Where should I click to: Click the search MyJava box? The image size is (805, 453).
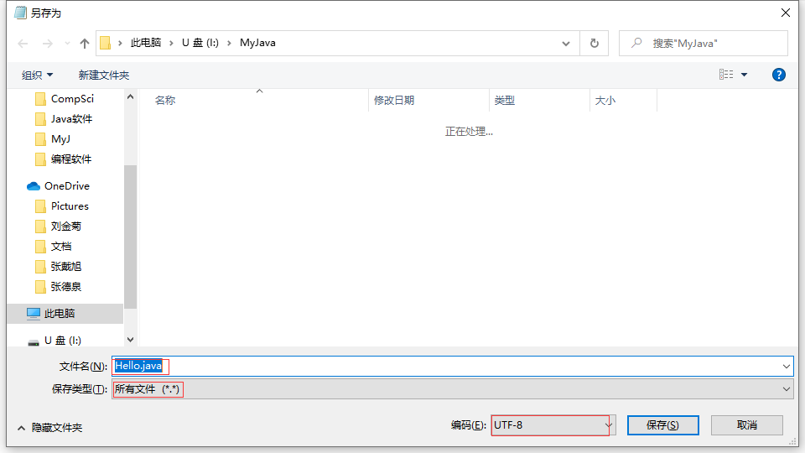(x=704, y=44)
